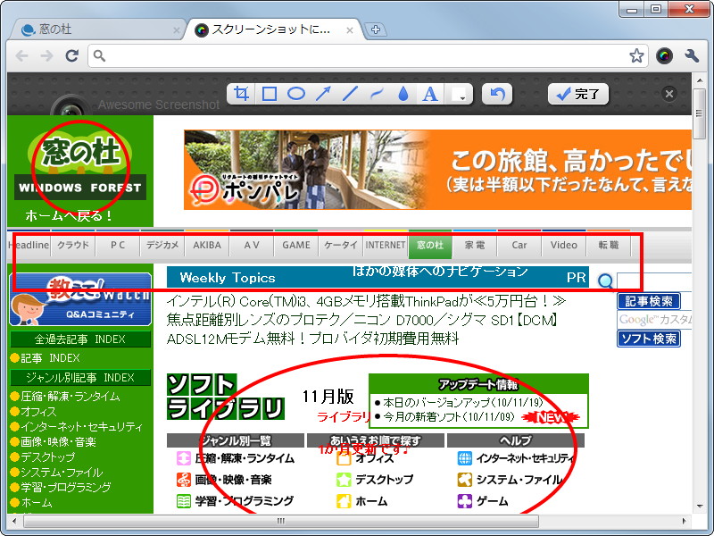Select the Ellipse drawing tool

(296, 94)
